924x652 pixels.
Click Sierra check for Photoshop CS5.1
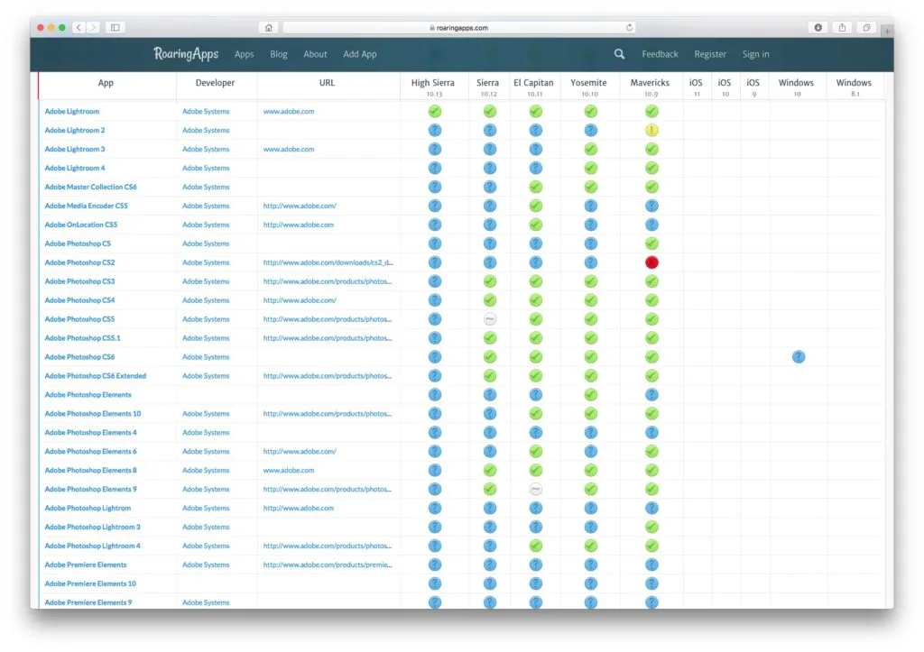pos(490,338)
